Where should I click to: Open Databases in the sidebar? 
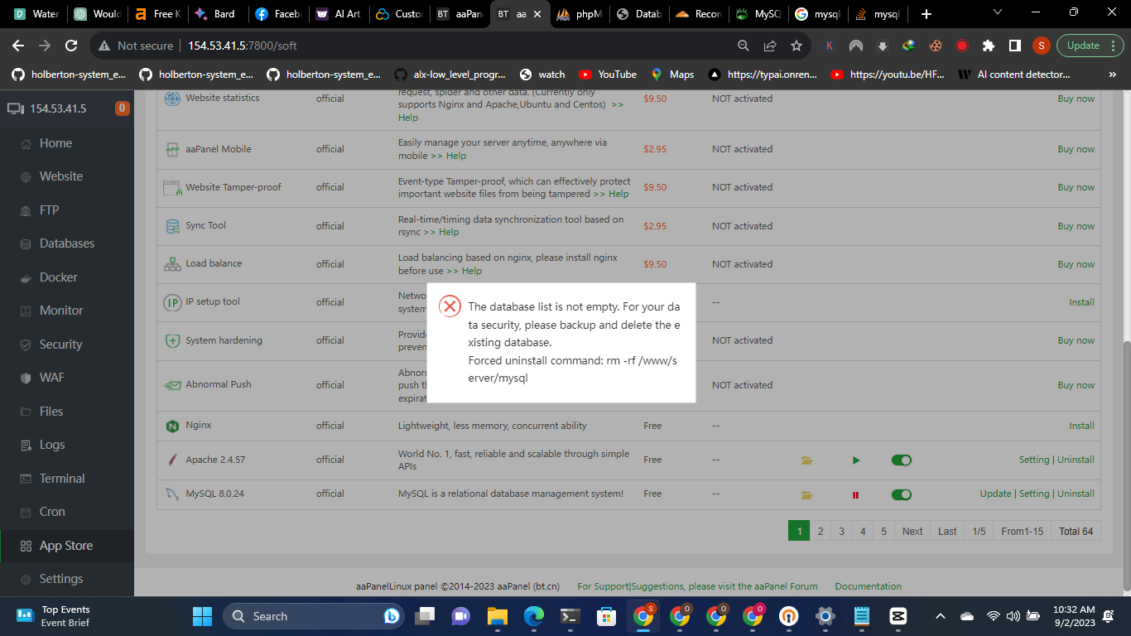coord(66,243)
